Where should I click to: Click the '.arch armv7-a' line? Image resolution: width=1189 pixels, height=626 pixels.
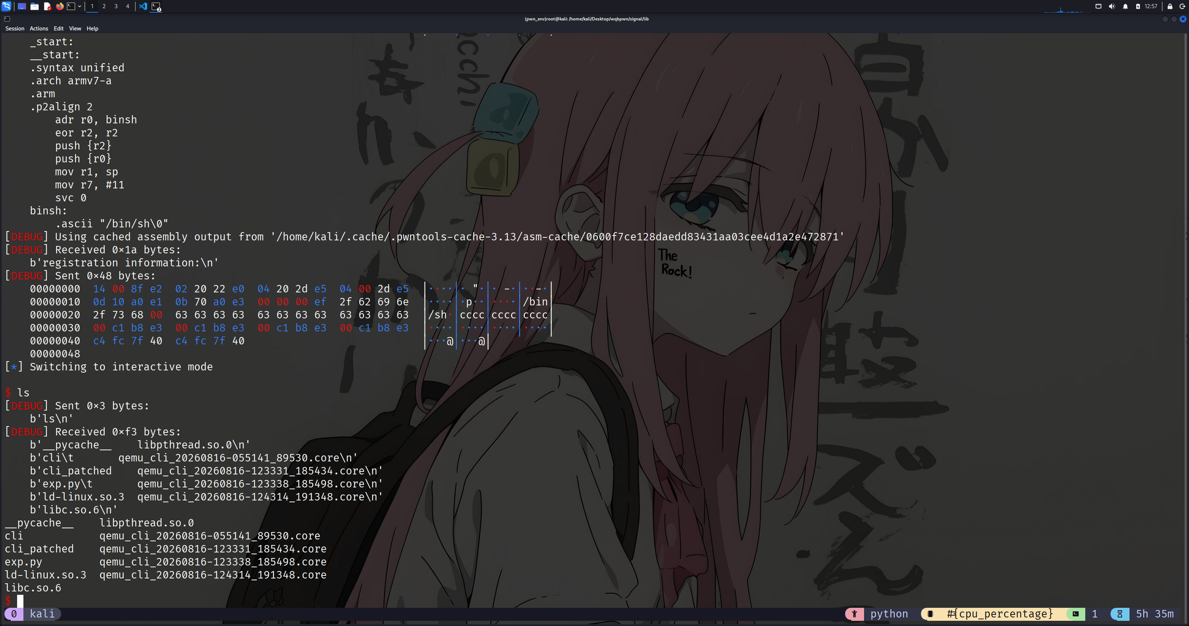(x=71, y=81)
